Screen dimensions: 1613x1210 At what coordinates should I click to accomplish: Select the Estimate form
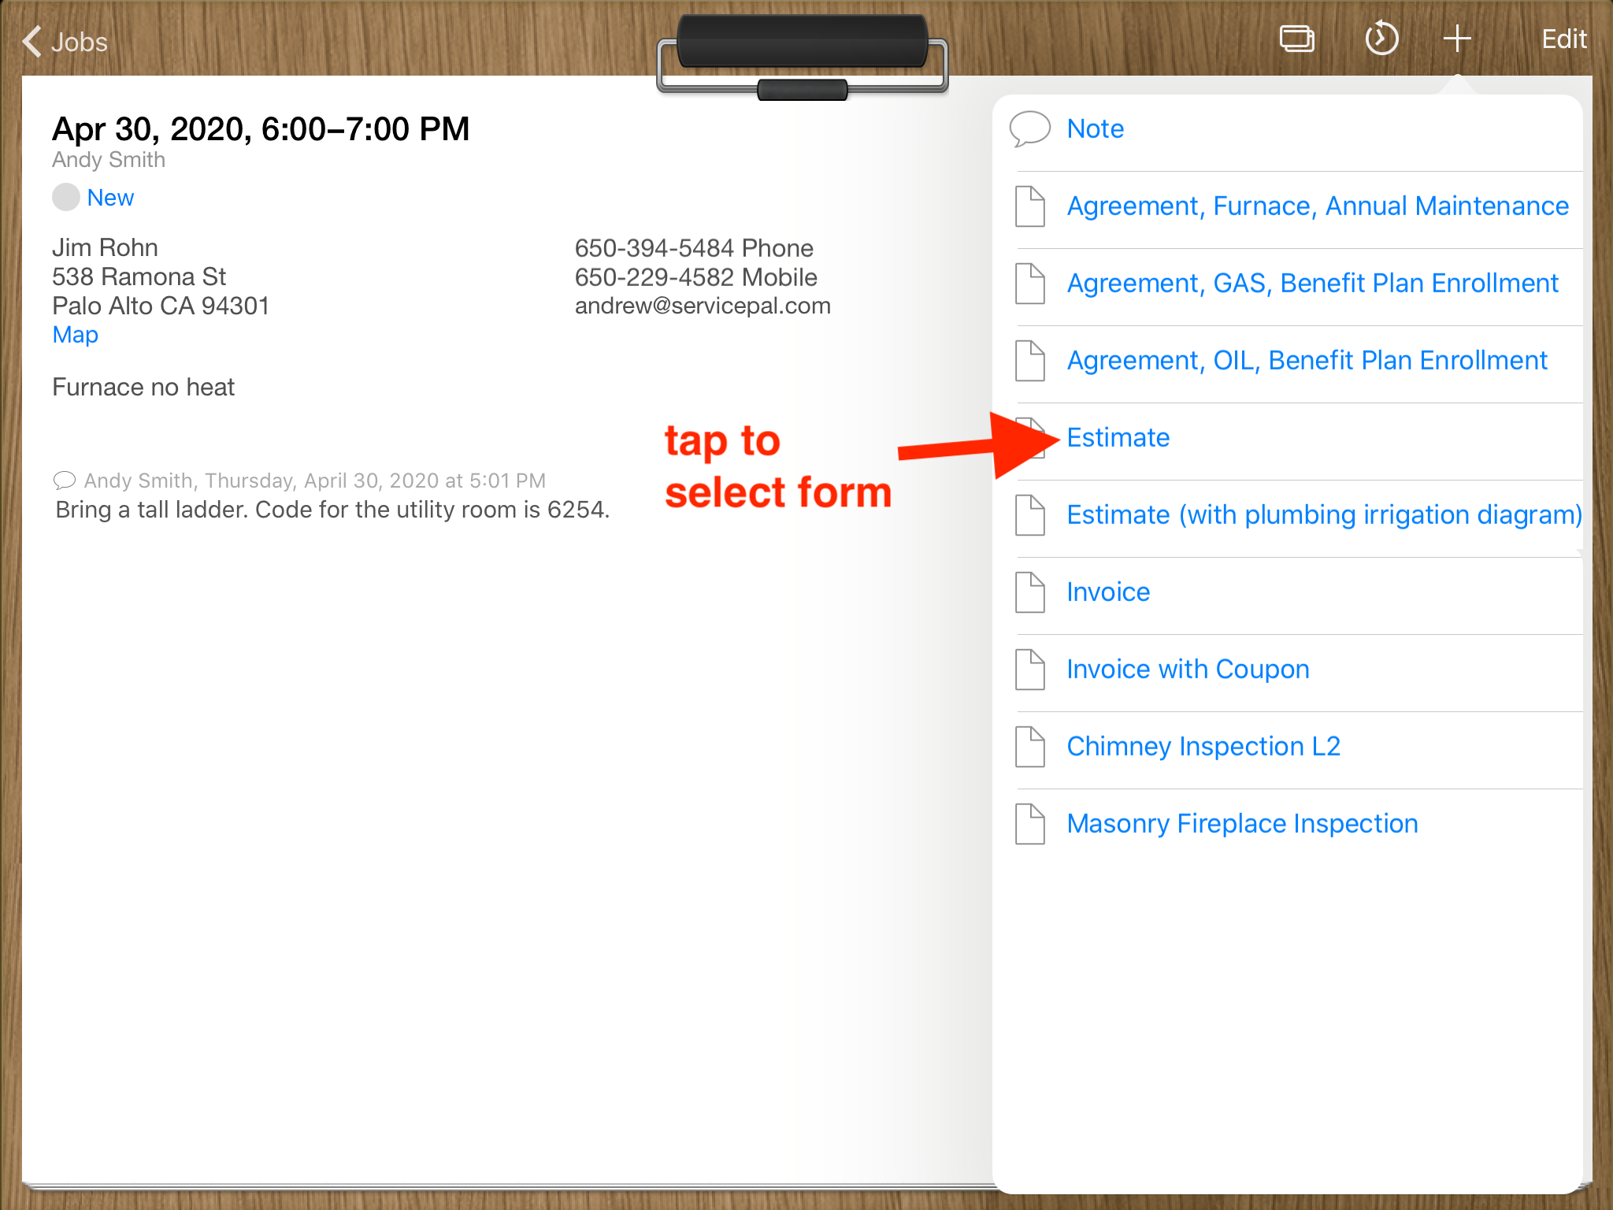(x=1118, y=437)
